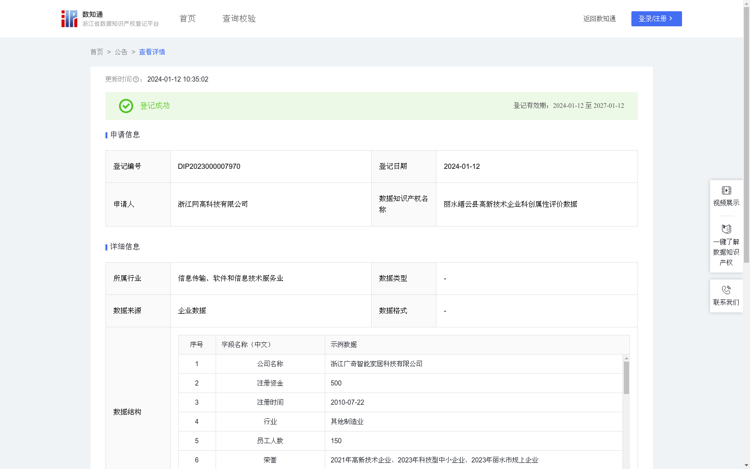Click the 注册时间 field name
The width and height of the screenshot is (750, 469).
270,402
